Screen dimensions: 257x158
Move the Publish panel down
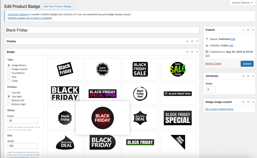click(248, 30)
